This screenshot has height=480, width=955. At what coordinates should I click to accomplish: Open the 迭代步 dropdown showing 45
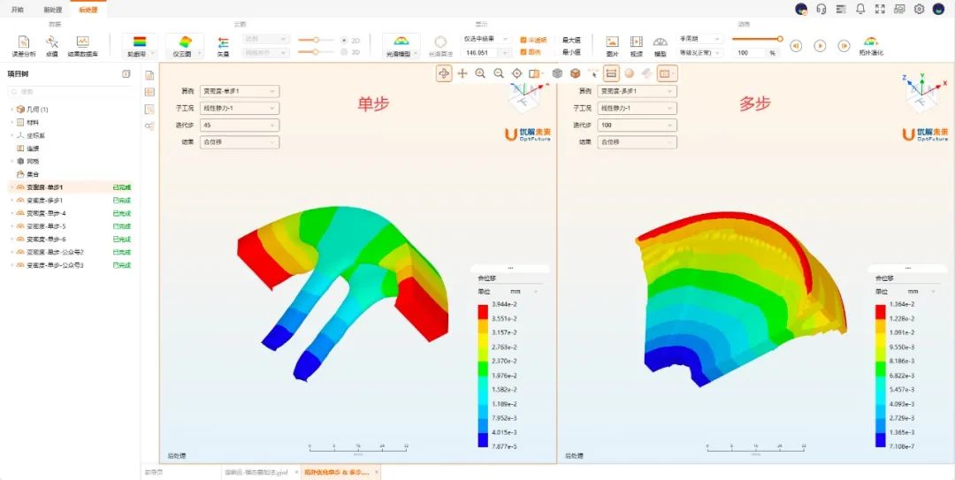click(x=239, y=125)
